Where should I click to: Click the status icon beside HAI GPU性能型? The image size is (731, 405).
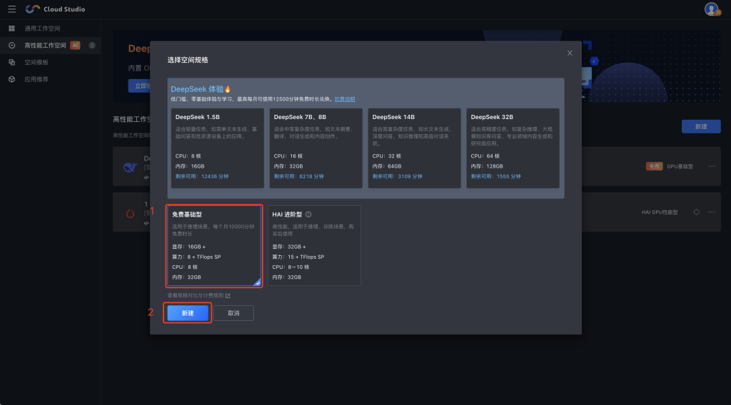(x=697, y=212)
